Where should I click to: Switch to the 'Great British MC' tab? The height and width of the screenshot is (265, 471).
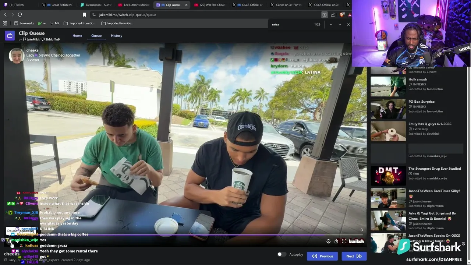coord(58,5)
